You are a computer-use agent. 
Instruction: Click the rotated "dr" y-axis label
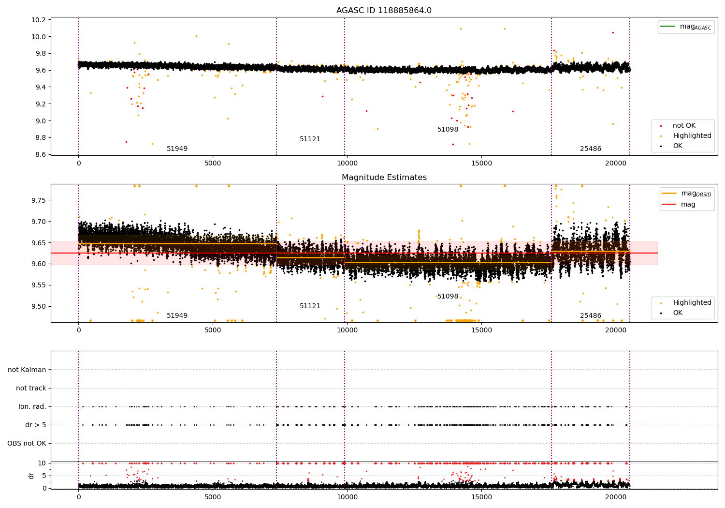pos(31,476)
